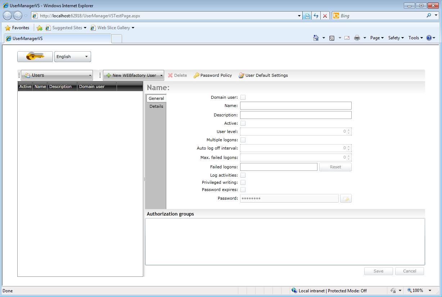Click the Print icon in command bar
Image resolution: width=442 pixels, height=297 pixels.
(357, 38)
